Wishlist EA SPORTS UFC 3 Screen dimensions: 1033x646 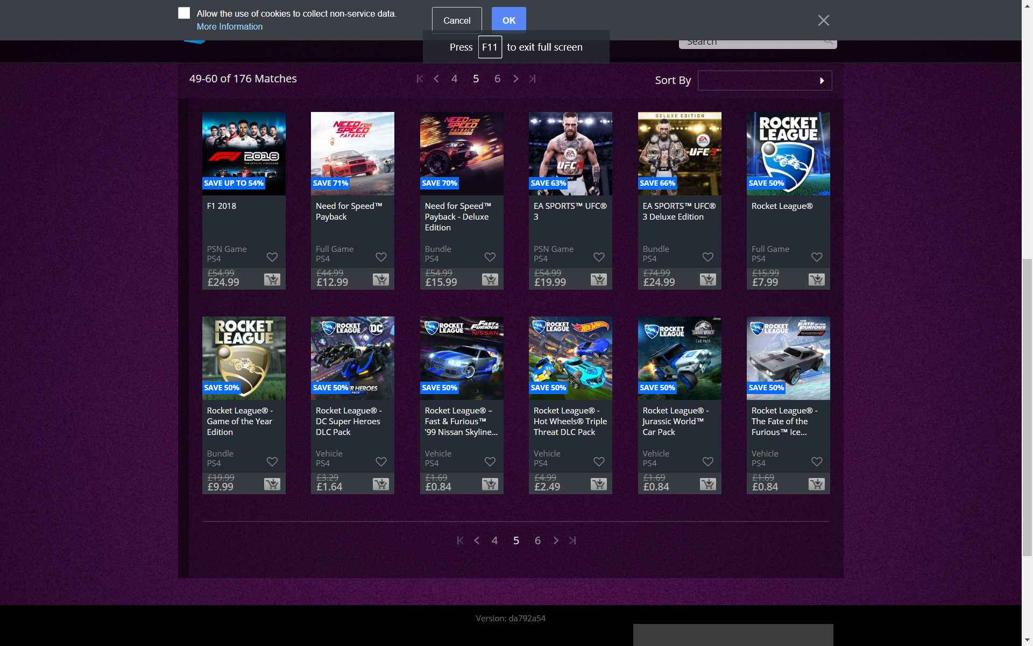pos(599,257)
